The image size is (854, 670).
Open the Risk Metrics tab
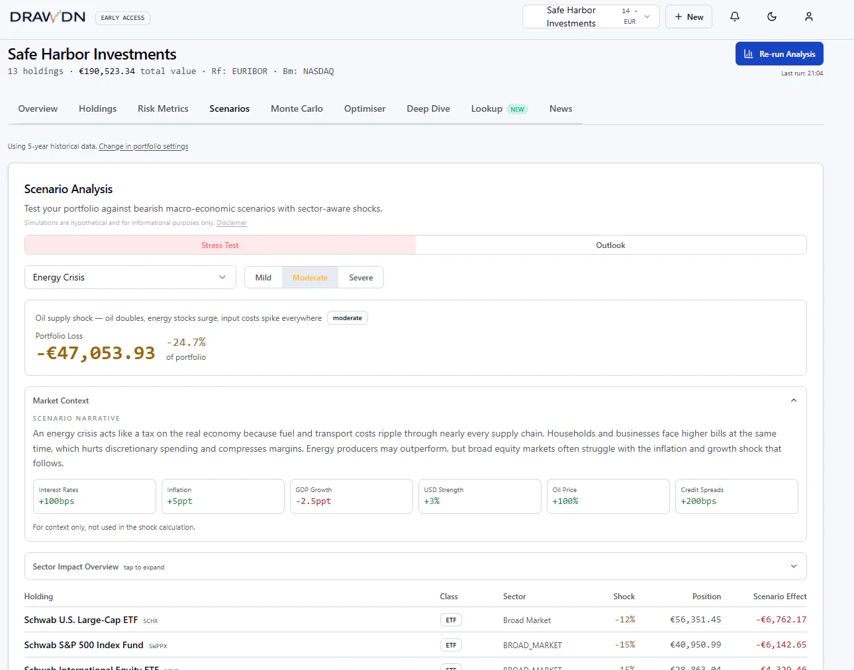tap(163, 108)
